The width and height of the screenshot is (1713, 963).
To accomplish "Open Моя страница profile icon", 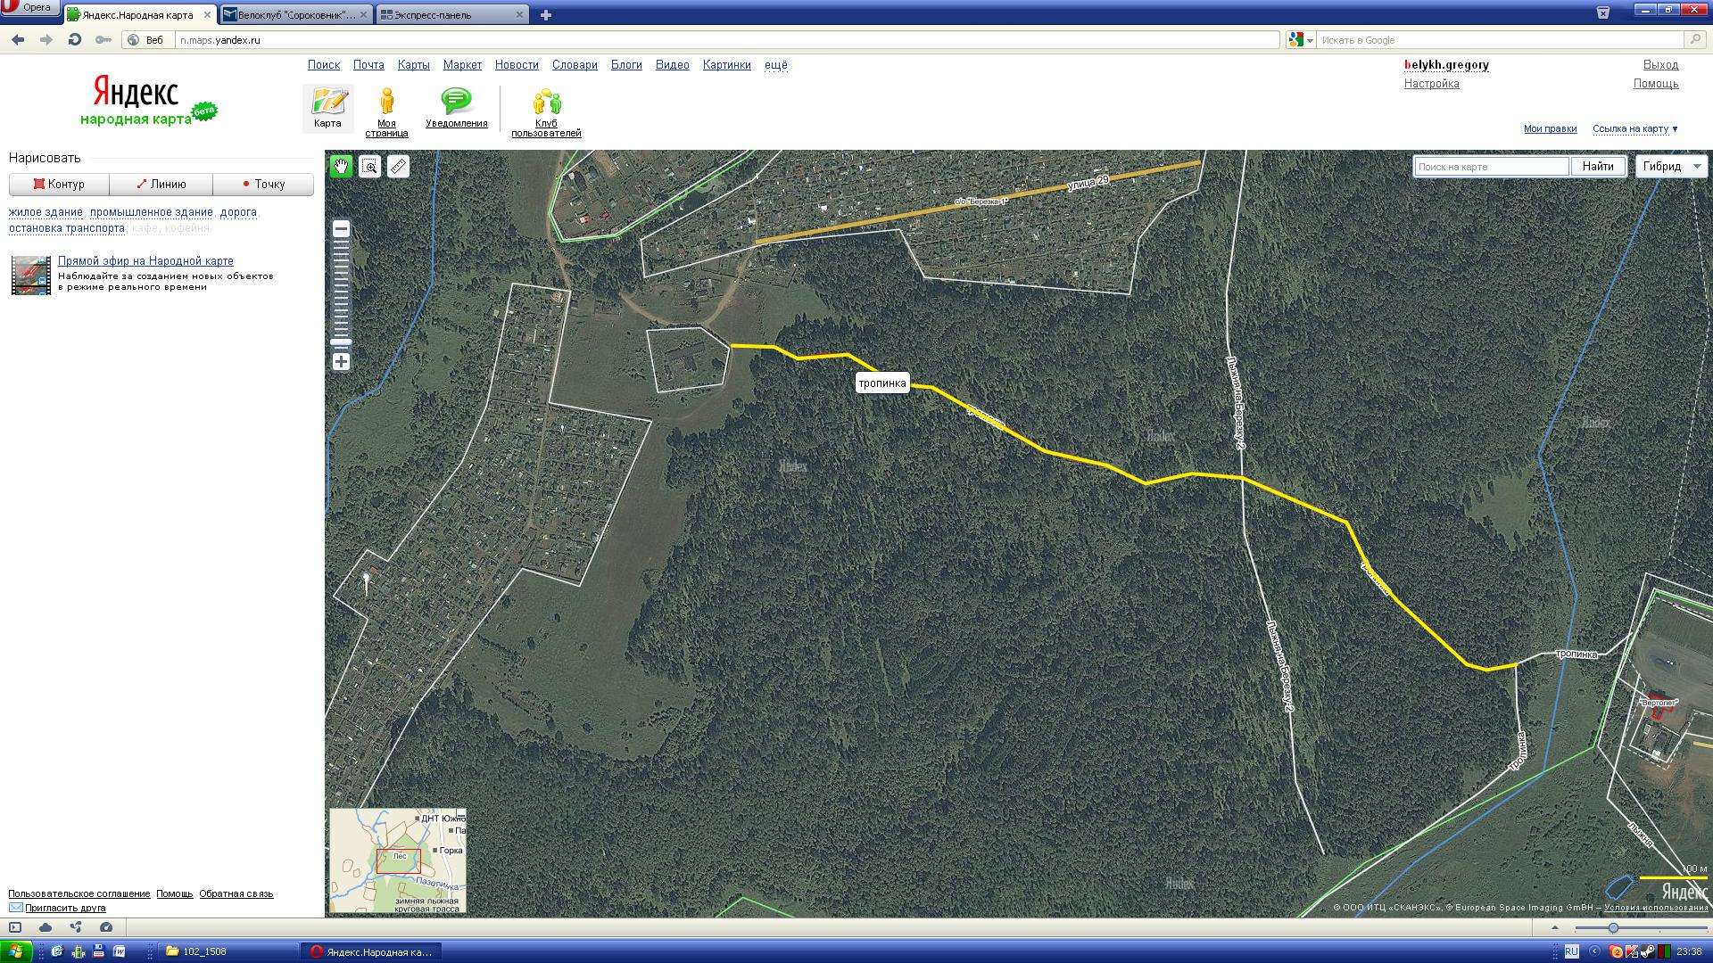I will click(386, 111).
